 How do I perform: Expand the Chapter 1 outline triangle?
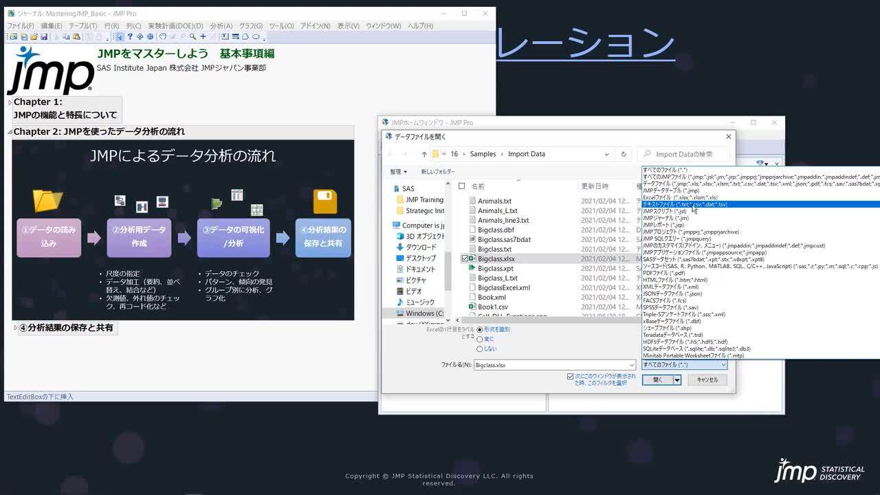pyautogui.click(x=10, y=102)
